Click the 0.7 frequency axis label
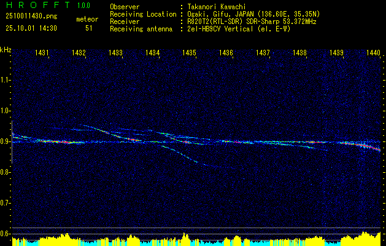The height and width of the screenshot is (246, 386). (4, 203)
